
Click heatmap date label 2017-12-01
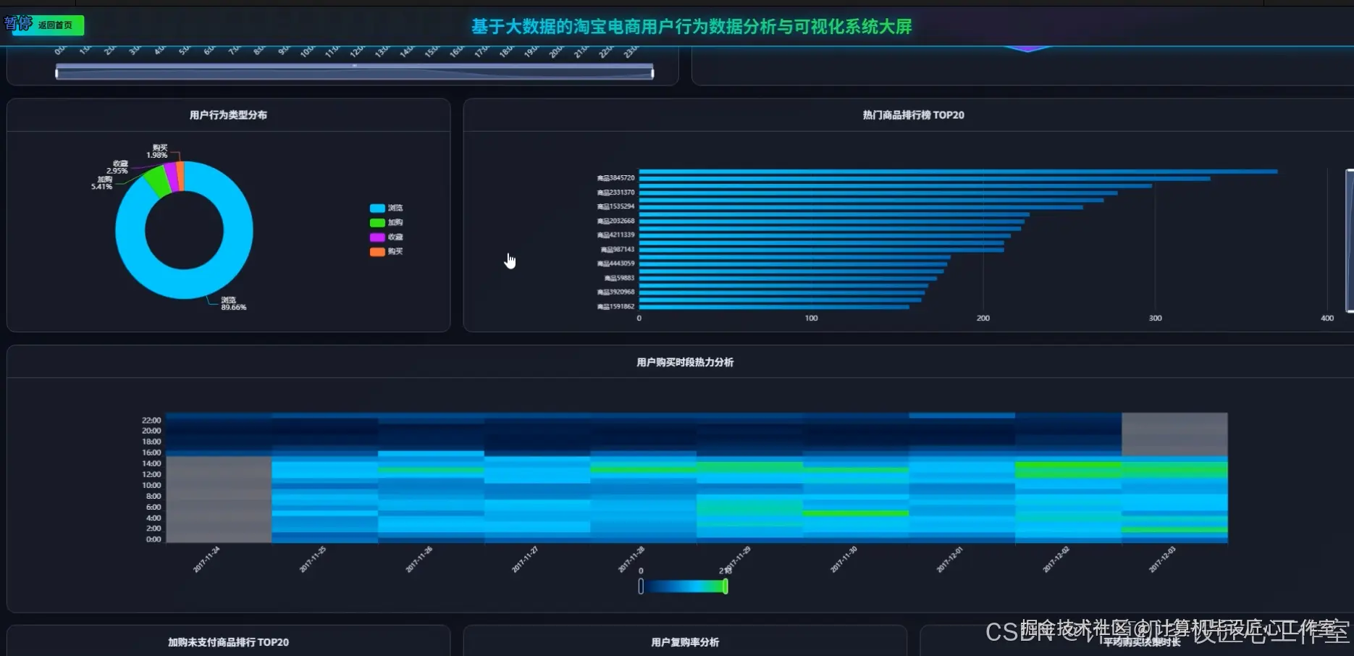[950, 560]
